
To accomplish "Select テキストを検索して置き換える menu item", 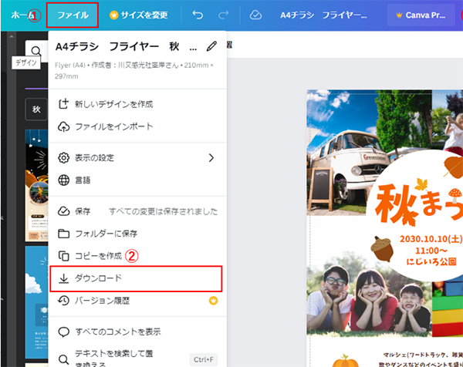I will tap(137, 358).
